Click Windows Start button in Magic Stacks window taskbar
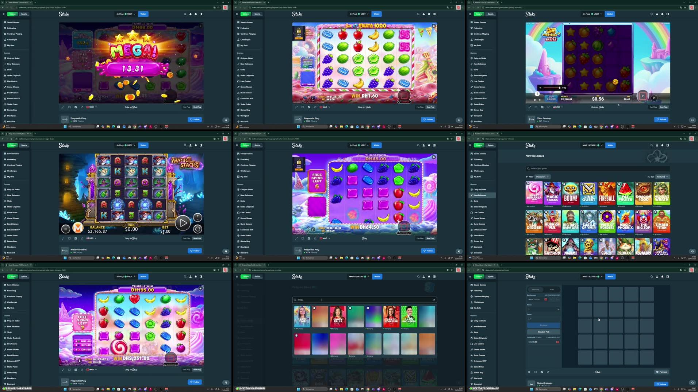The height and width of the screenshot is (392, 698). tap(65, 258)
